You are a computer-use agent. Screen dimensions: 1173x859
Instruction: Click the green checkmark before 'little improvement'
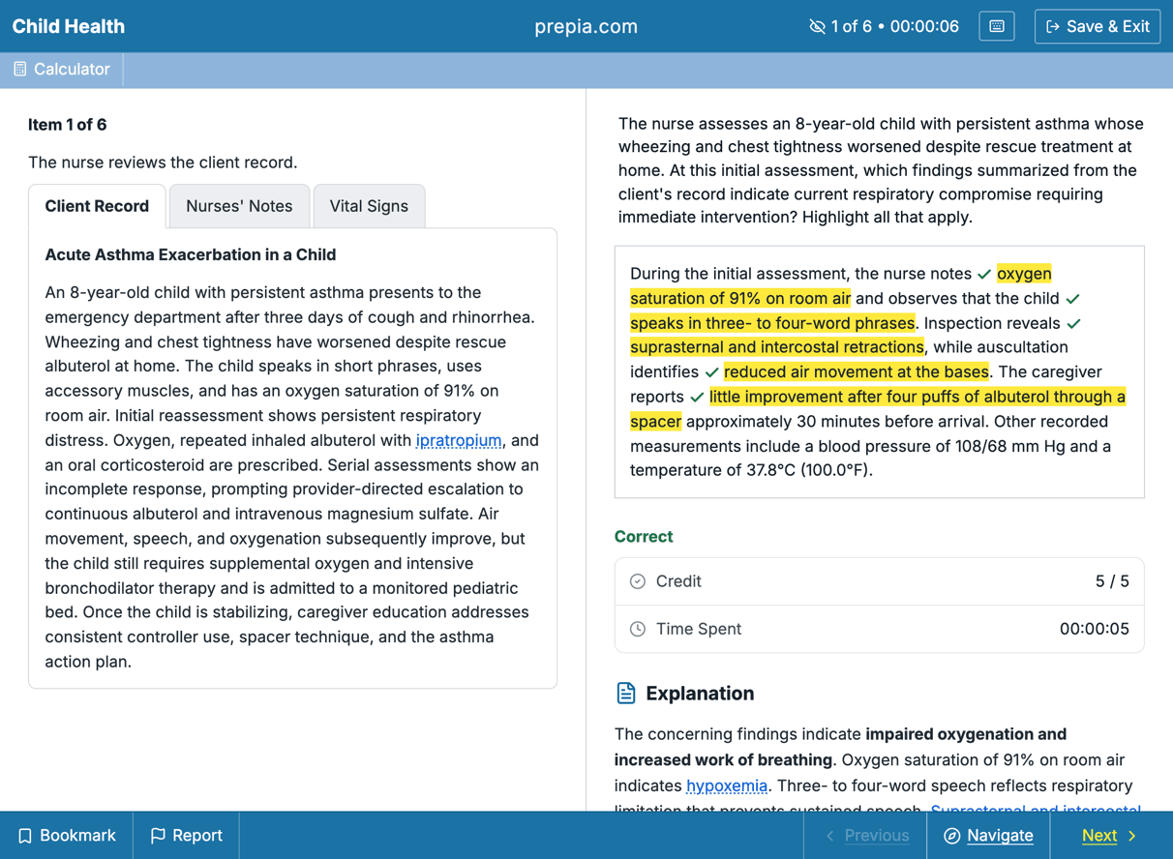tap(697, 398)
